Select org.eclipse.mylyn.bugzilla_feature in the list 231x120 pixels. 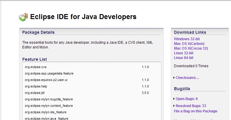pos(49,99)
